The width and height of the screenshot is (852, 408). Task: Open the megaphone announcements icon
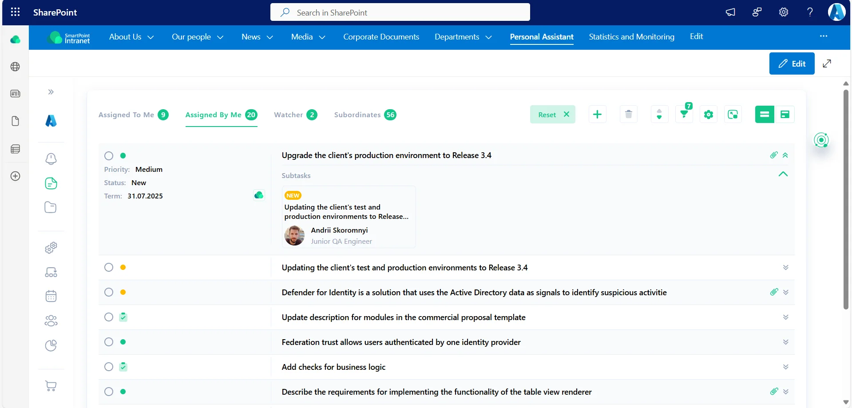(x=730, y=12)
